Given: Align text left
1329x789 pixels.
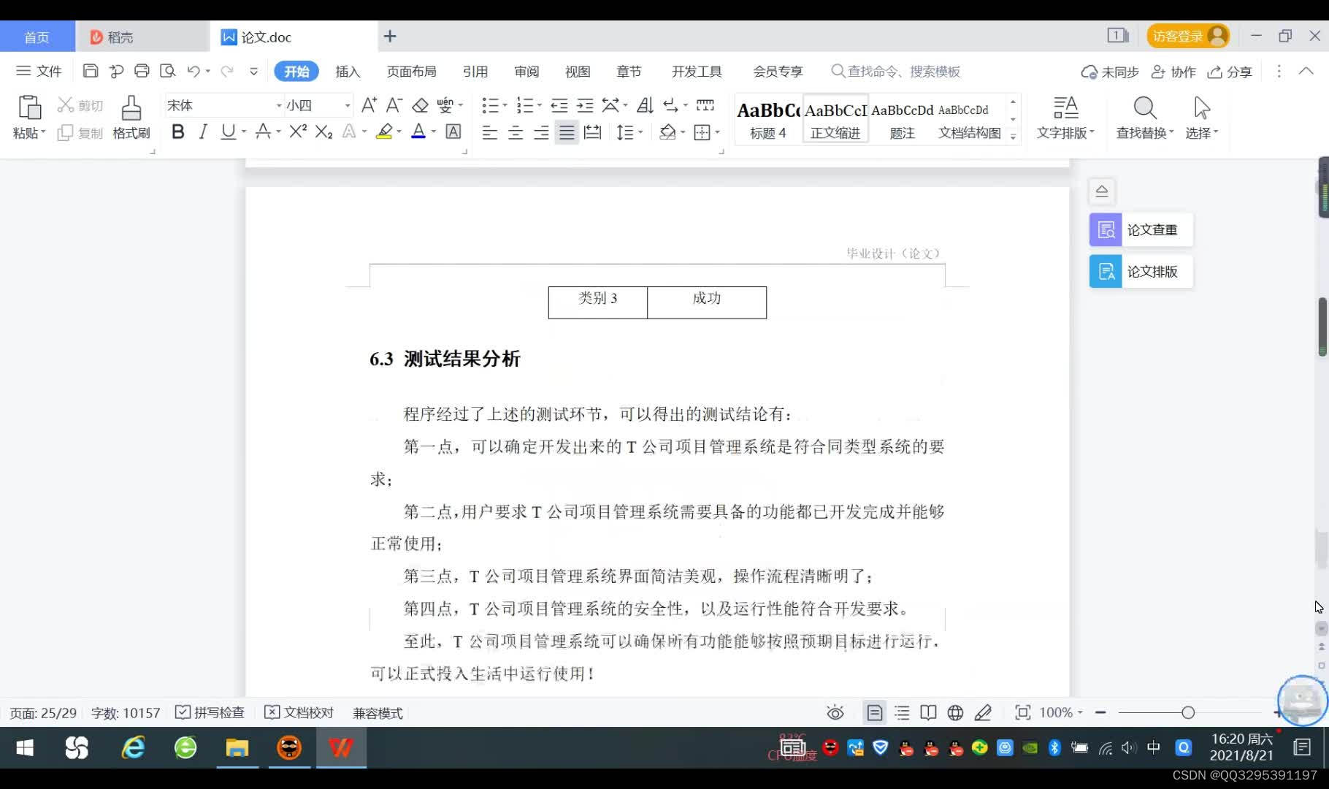Looking at the screenshot, I should (x=490, y=132).
